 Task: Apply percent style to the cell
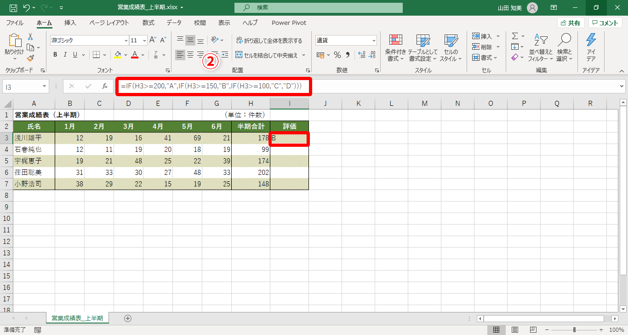[x=337, y=55]
